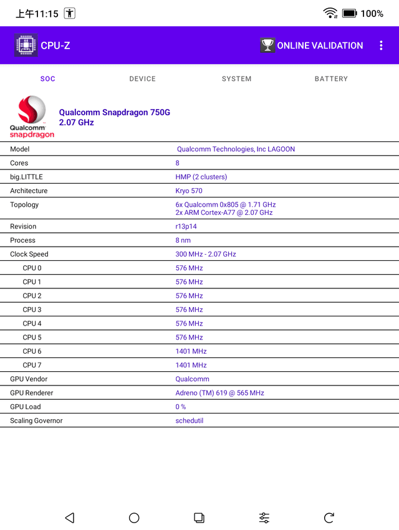
Task: Tap ONLINE VALIDATION button text
Action: point(320,45)
